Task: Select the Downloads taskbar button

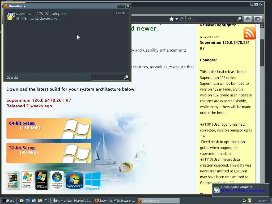Action: 158,201
